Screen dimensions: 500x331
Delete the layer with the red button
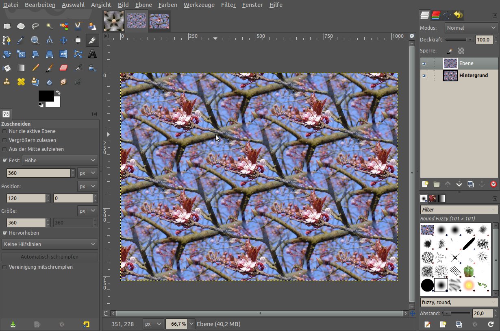(493, 184)
